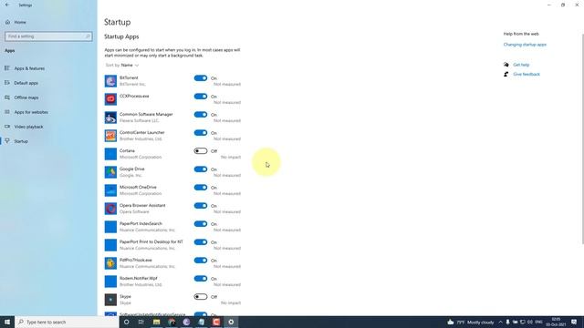Open Chrome from the taskbar

tap(172, 322)
